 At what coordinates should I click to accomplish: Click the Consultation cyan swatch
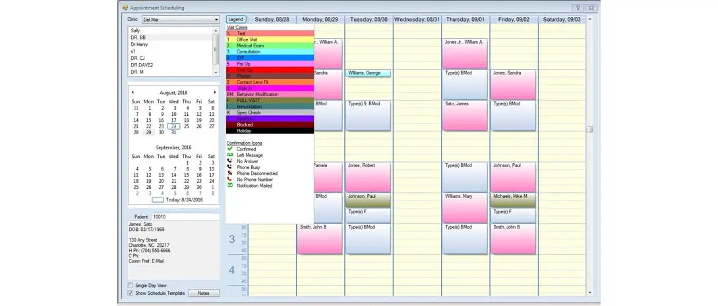pyautogui.click(x=270, y=52)
